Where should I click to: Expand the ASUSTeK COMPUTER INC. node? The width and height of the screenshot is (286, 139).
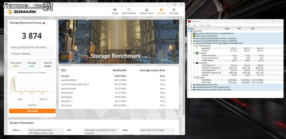coord(191,34)
